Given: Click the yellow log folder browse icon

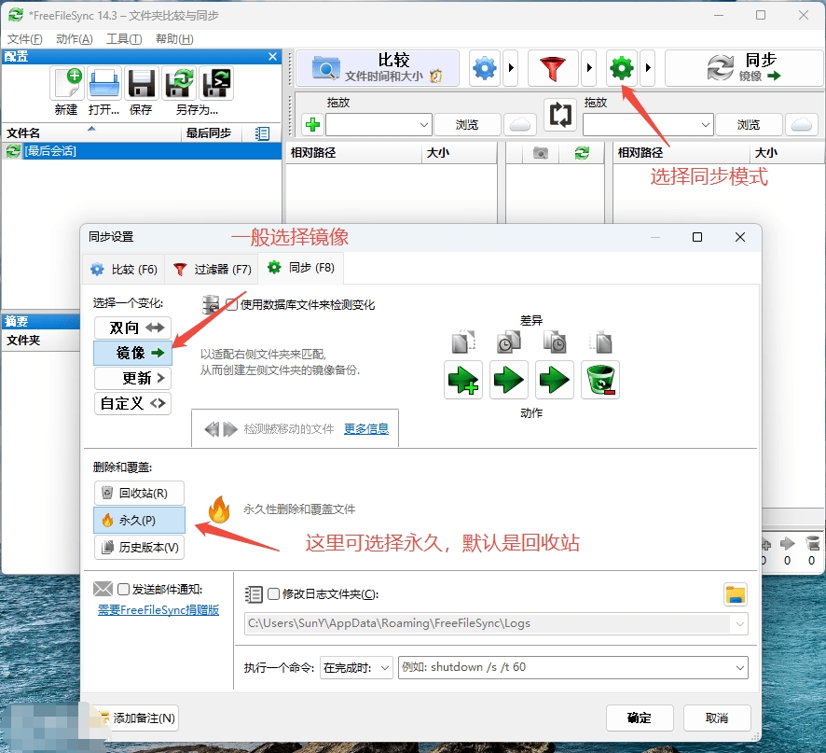Looking at the screenshot, I should click(x=736, y=594).
